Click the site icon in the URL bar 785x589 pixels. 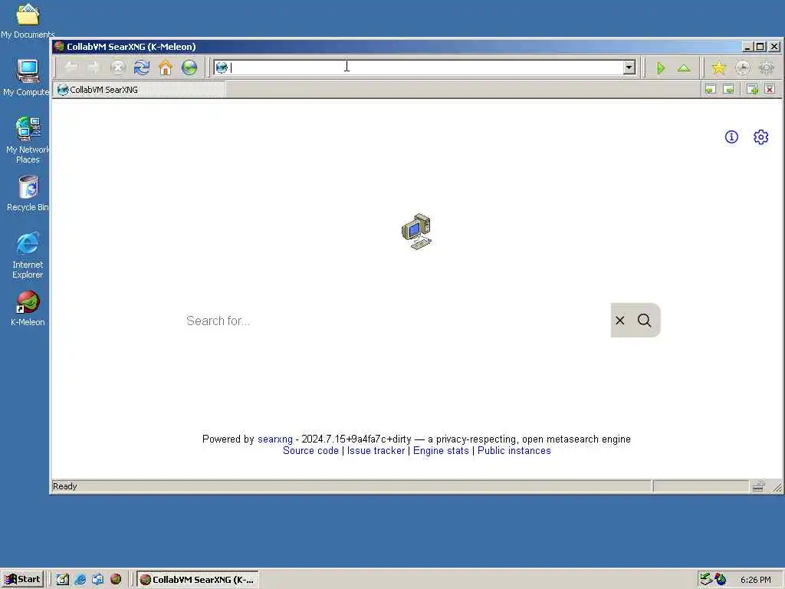[x=222, y=67]
